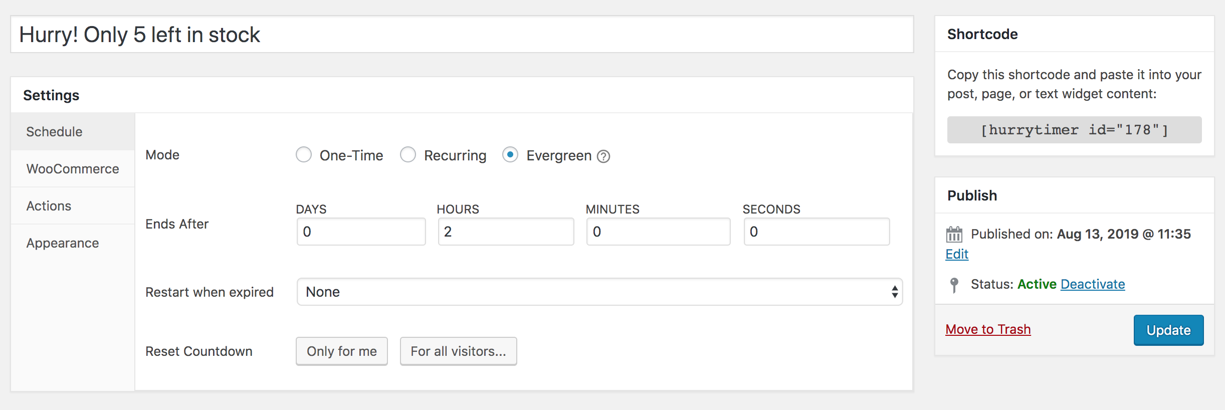Go to the Actions settings tab
The height and width of the screenshot is (410, 1225).
coord(49,206)
